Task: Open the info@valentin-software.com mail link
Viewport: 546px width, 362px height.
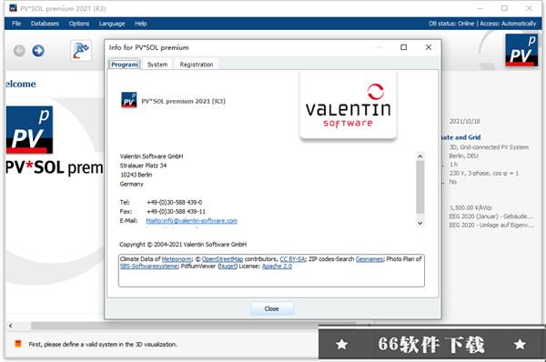Action: 191,221
